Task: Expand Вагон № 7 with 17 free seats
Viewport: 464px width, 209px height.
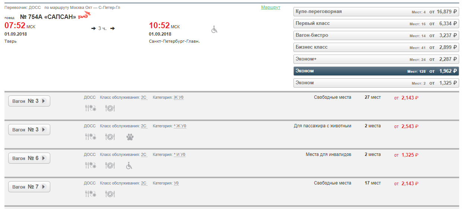Action: tap(29, 187)
